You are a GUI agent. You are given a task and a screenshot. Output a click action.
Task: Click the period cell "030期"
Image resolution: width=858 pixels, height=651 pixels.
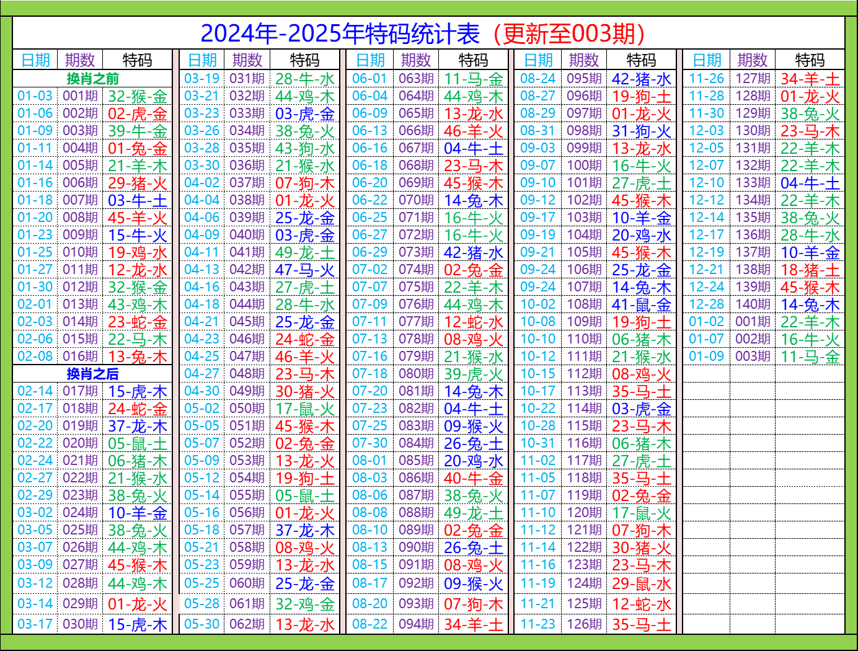click(x=80, y=624)
